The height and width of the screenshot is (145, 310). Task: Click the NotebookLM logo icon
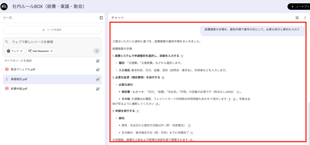click(5, 6)
